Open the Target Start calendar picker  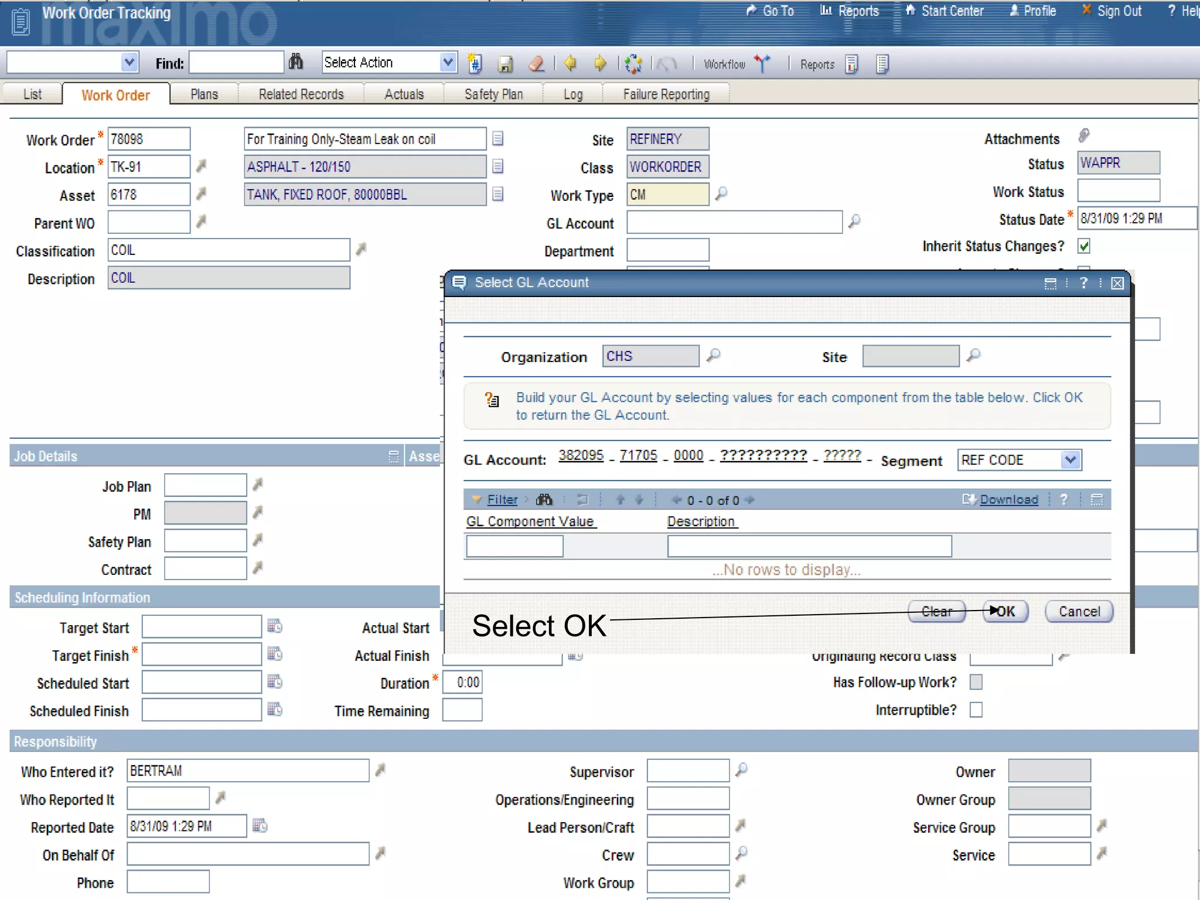pyautogui.click(x=274, y=626)
